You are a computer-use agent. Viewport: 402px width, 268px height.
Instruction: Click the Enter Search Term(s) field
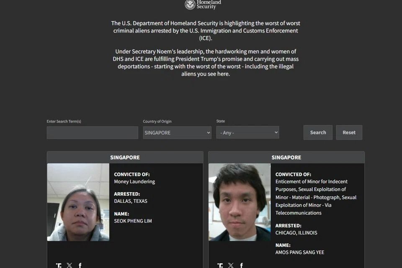coord(92,132)
